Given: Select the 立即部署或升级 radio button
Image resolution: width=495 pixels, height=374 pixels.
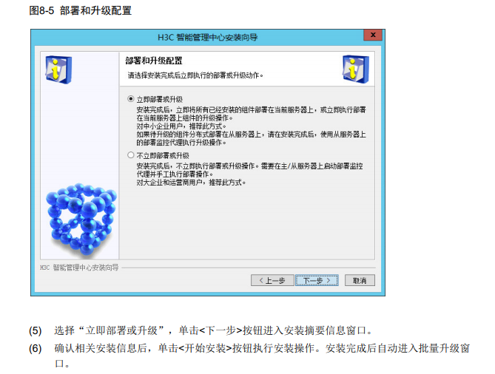Looking at the screenshot, I should pyautogui.click(x=131, y=99).
